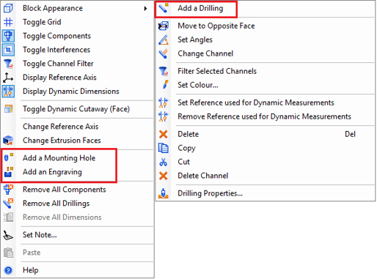
Task: Click the Toggle Grid hash icon
Action: tap(8, 22)
